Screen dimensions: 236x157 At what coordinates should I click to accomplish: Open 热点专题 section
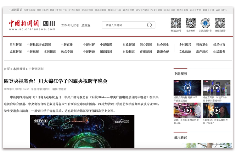click(x=67, y=52)
